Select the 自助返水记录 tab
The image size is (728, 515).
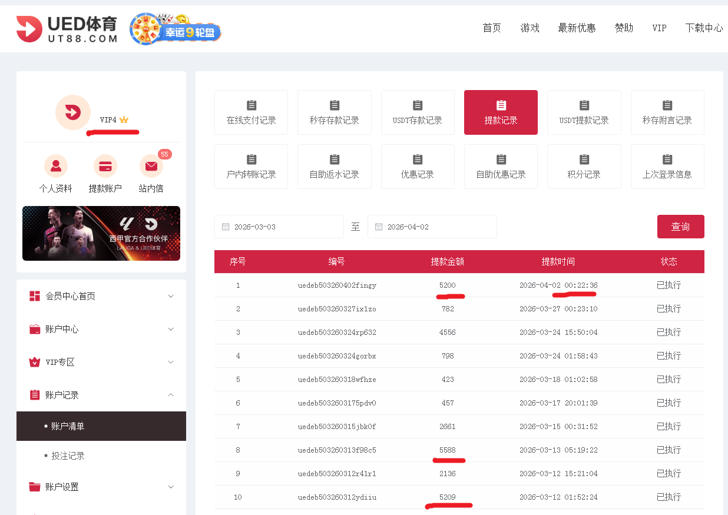[x=334, y=167]
